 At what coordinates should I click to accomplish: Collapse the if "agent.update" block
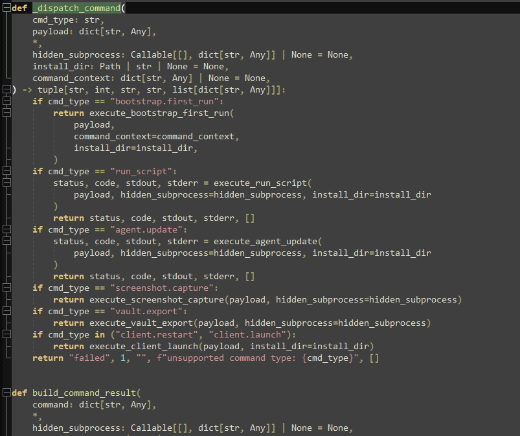(6, 229)
